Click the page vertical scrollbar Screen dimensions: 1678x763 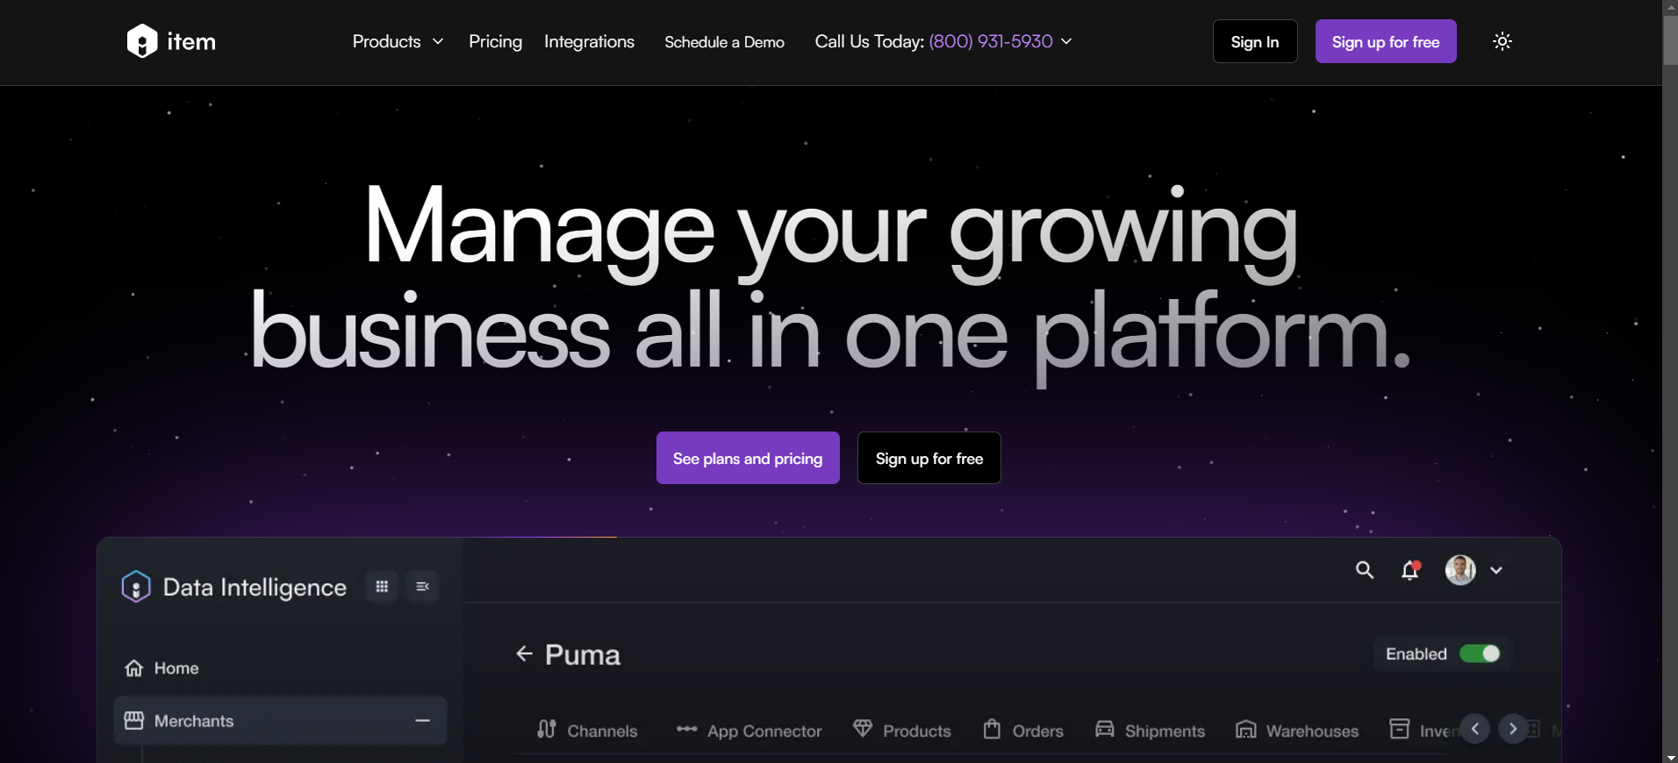(x=1670, y=351)
